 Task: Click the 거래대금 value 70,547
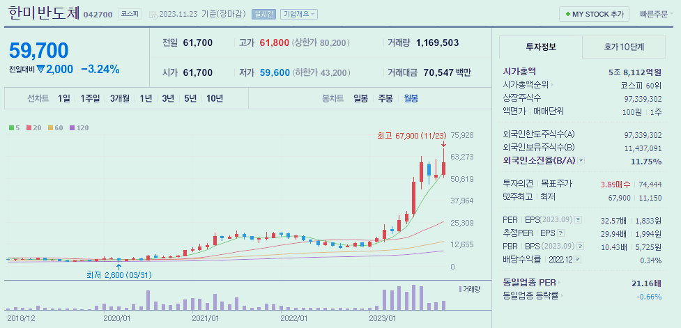click(x=437, y=72)
